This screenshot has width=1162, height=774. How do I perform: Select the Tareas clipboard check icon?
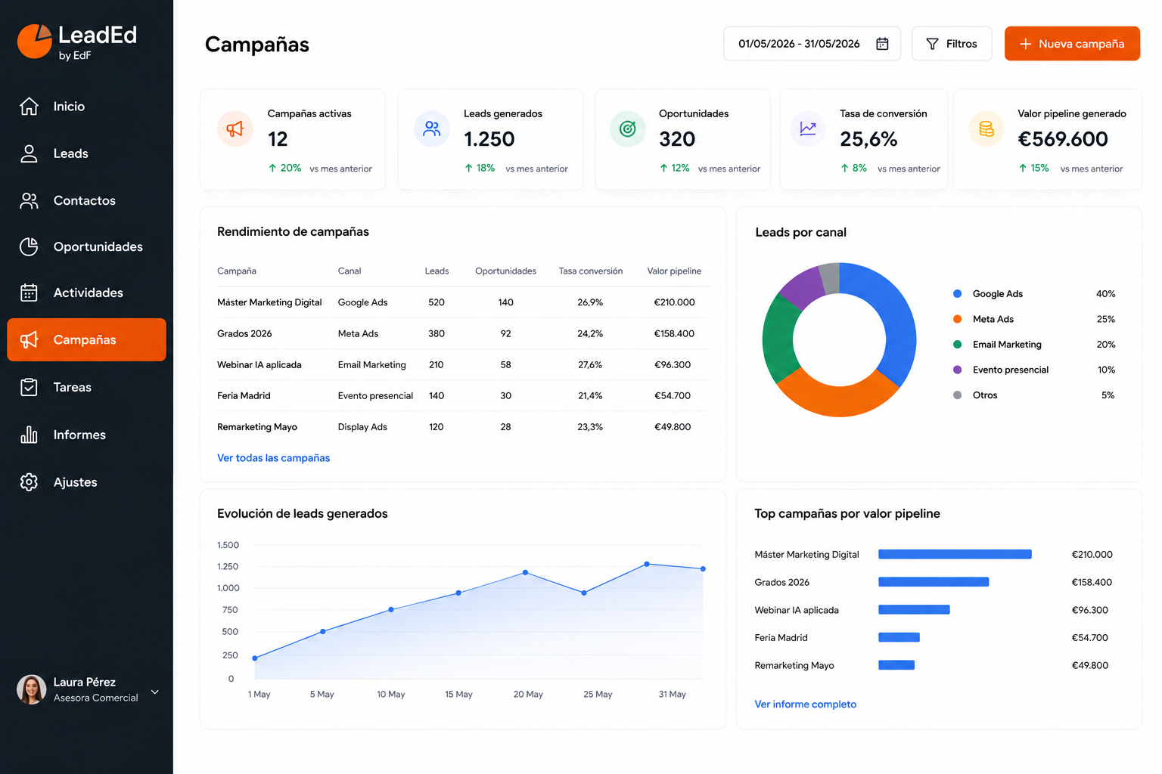[29, 387]
